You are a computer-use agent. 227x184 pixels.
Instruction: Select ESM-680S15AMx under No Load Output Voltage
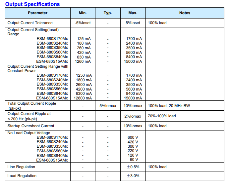click(x=52, y=160)
